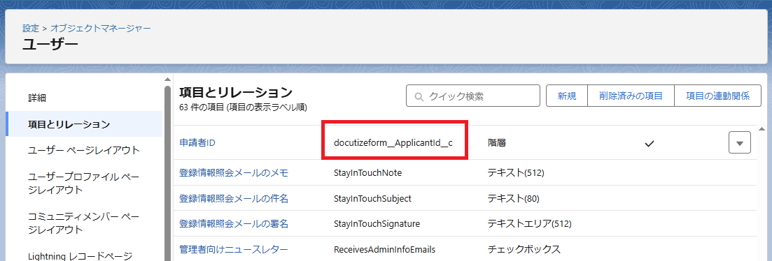Click the クイック検索 search field
The image size is (772, 261).
[x=472, y=96]
